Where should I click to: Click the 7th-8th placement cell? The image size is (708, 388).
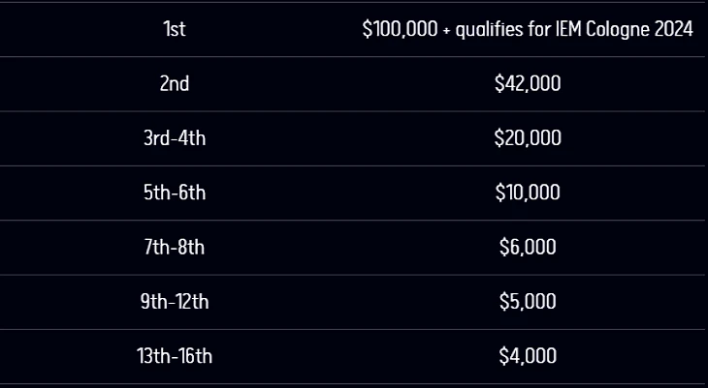pyautogui.click(x=175, y=247)
